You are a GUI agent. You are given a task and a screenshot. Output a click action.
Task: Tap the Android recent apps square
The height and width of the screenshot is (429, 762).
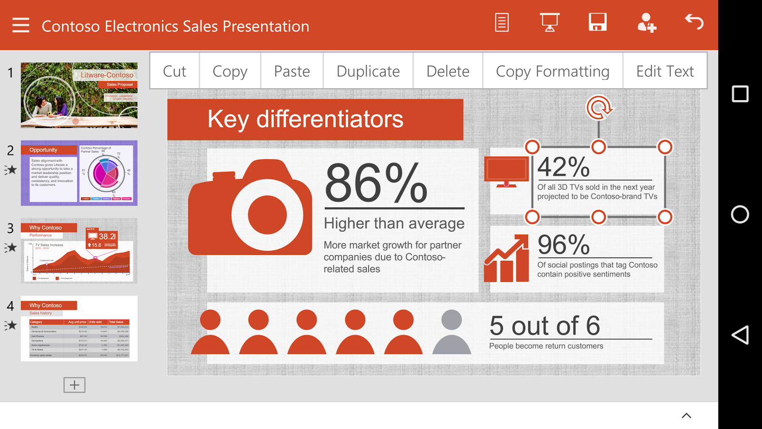[x=740, y=94]
